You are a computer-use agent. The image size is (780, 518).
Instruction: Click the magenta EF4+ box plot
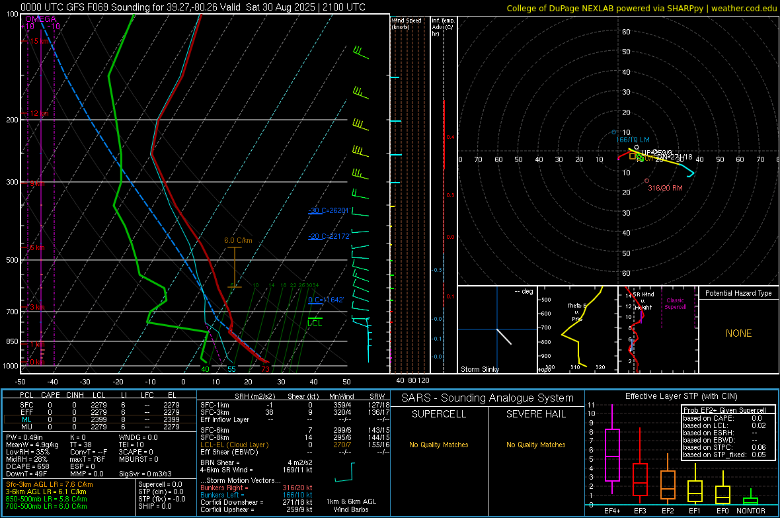tap(612, 449)
